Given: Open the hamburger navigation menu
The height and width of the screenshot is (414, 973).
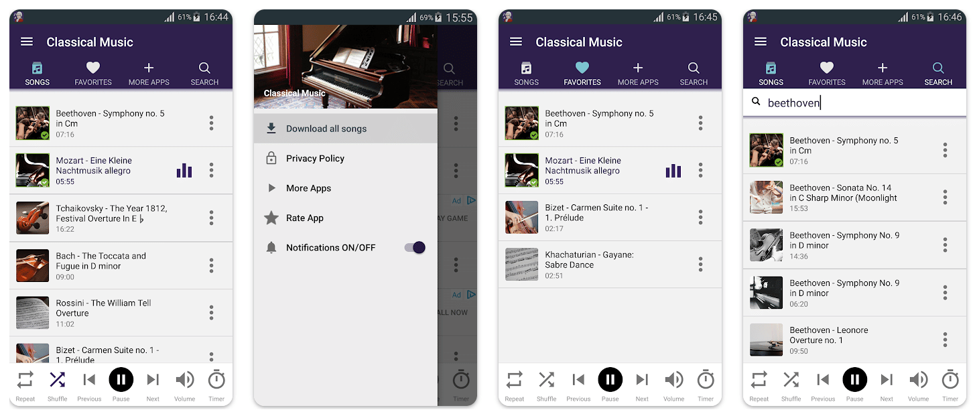Looking at the screenshot, I should [x=26, y=42].
